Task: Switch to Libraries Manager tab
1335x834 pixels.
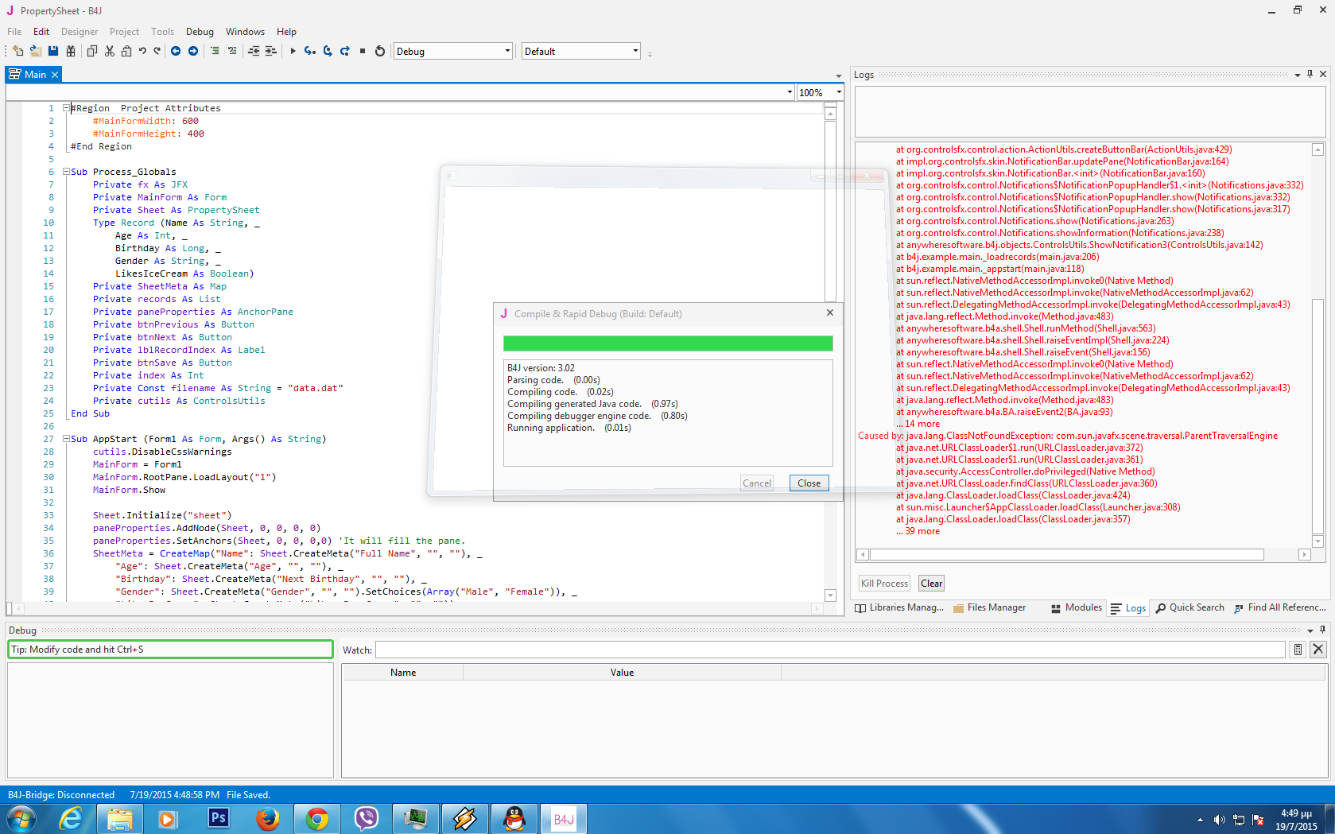Action: click(x=899, y=607)
